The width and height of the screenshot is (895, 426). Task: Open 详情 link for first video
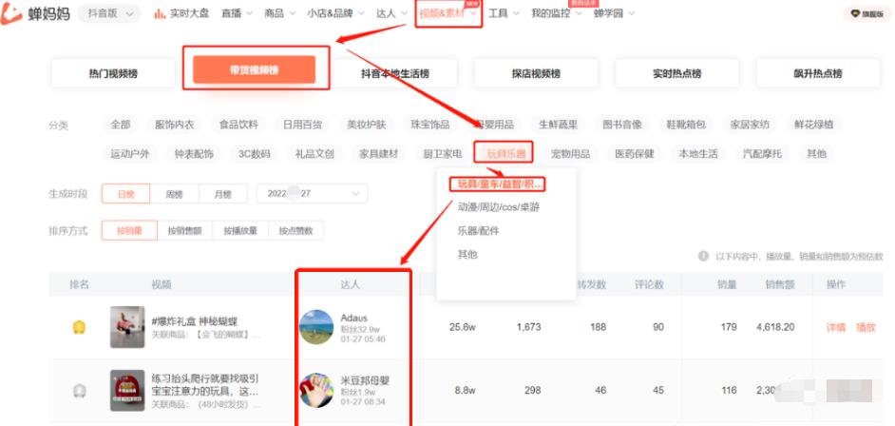tap(835, 327)
